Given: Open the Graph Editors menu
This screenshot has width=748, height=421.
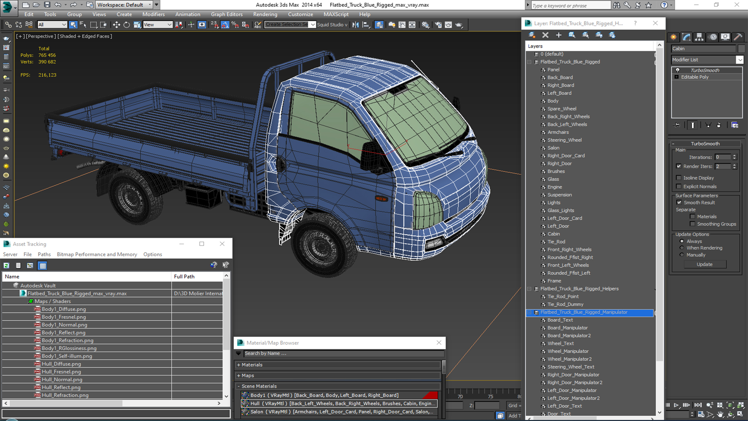Looking at the screenshot, I should (x=227, y=14).
